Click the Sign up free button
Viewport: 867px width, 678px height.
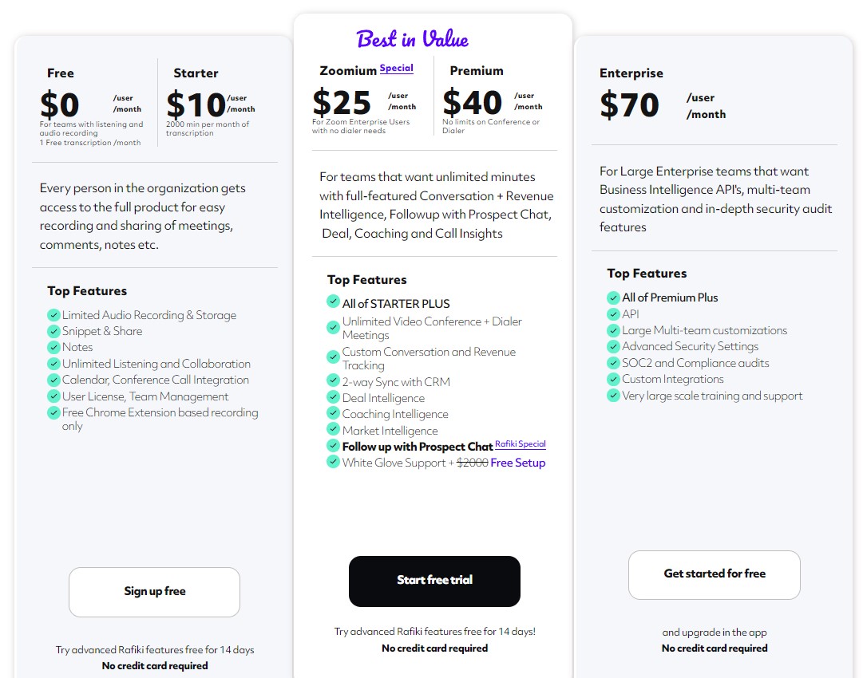[154, 592]
